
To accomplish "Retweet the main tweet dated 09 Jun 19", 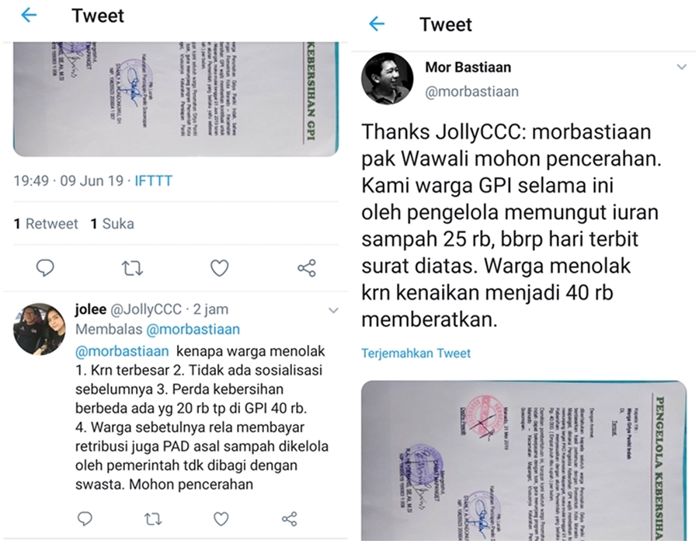I will 132,268.
